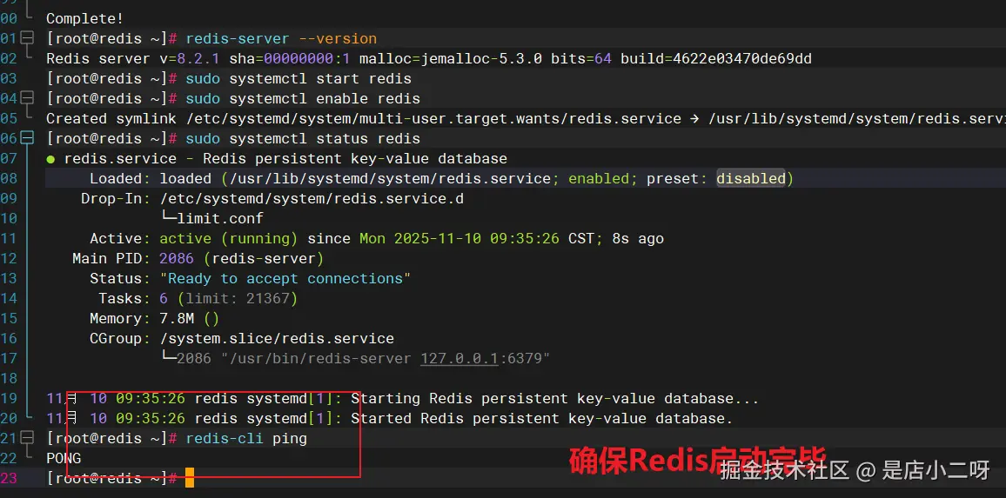Click the orange terminal cursor at the prompt

click(x=190, y=478)
